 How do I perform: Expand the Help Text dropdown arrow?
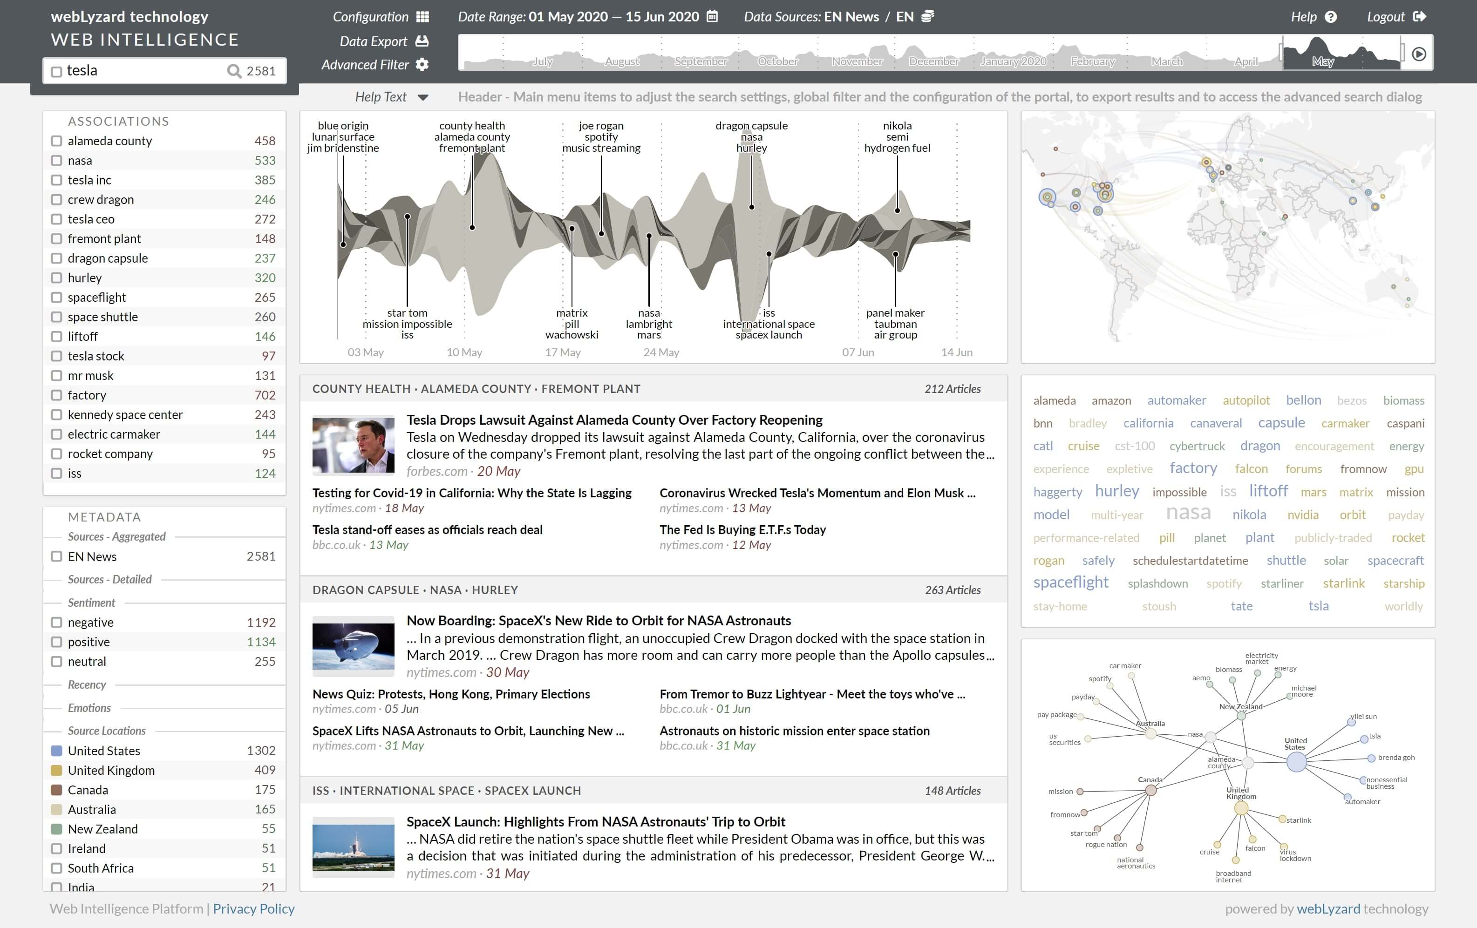pyautogui.click(x=422, y=97)
